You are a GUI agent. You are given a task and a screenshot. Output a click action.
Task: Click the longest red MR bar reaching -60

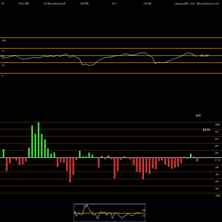coord(70,170)
